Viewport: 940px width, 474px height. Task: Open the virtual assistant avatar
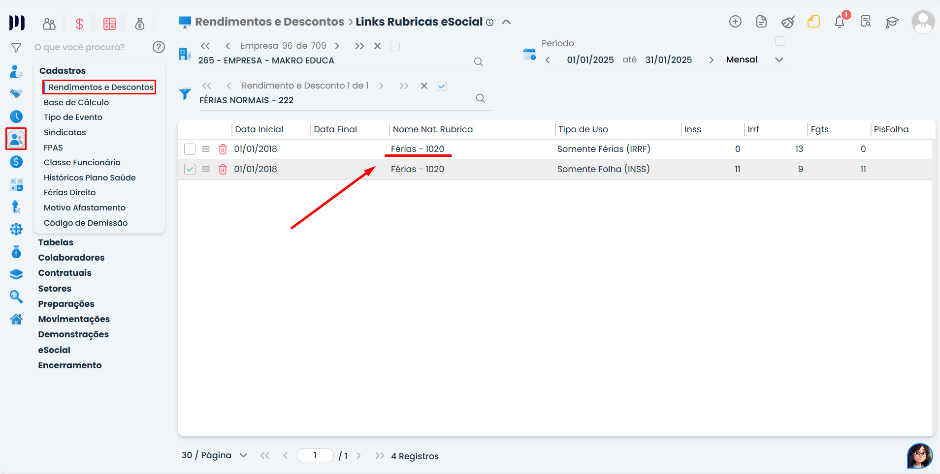[919, 455]
